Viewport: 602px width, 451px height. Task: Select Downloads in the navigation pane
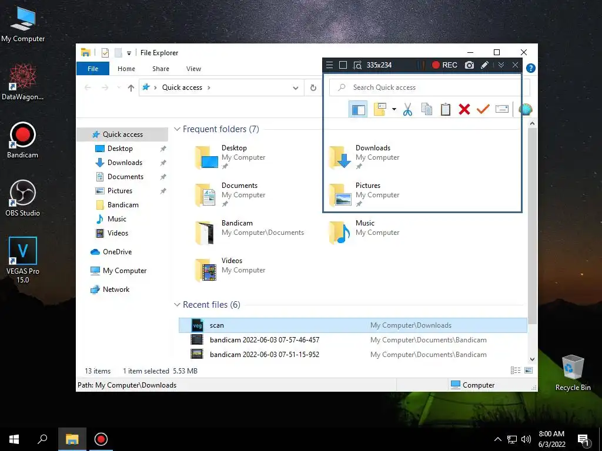(125, 163)
